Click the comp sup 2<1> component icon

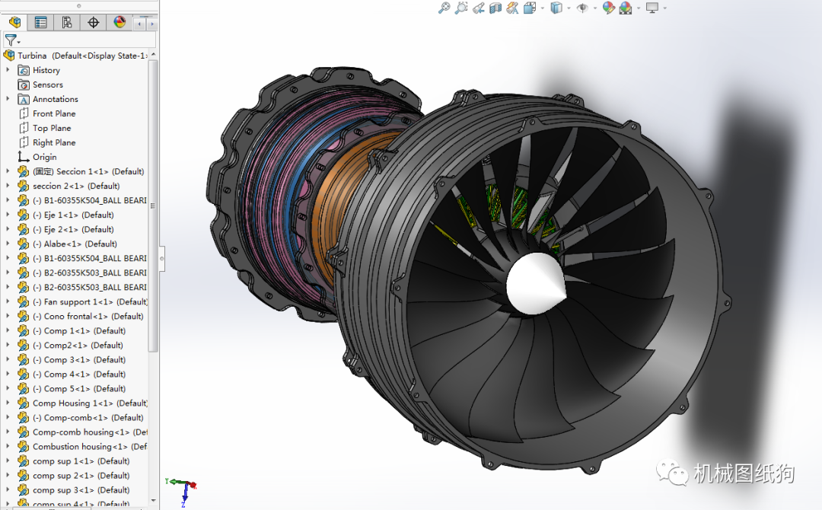point(23,476)
